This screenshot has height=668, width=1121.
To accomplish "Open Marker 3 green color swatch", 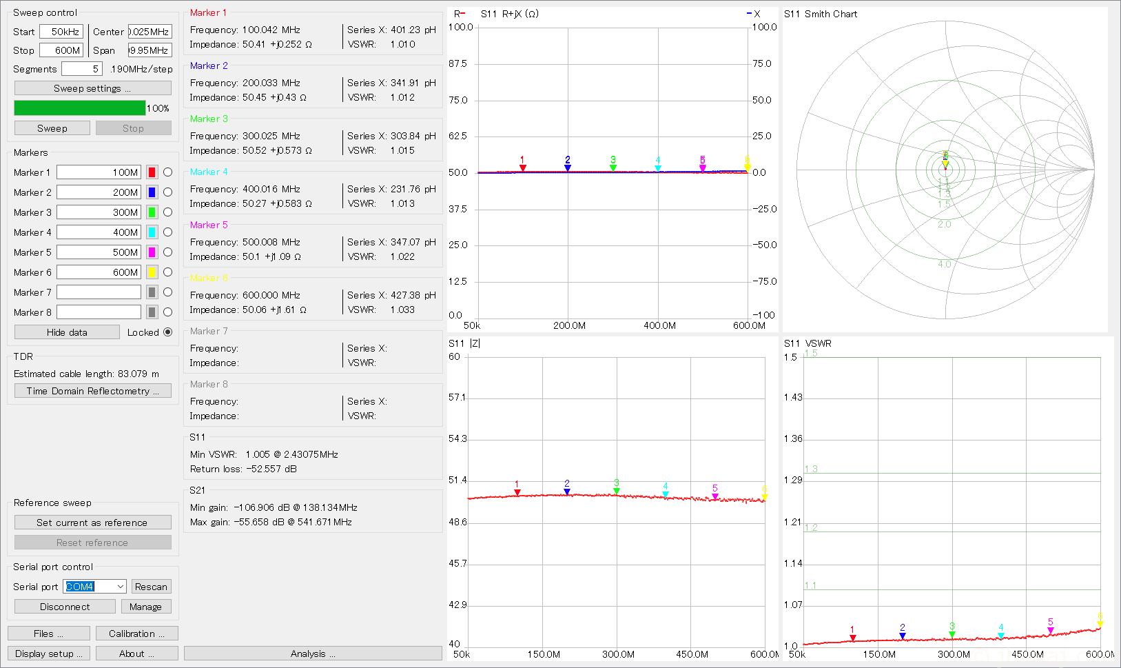I will [152, 212].
